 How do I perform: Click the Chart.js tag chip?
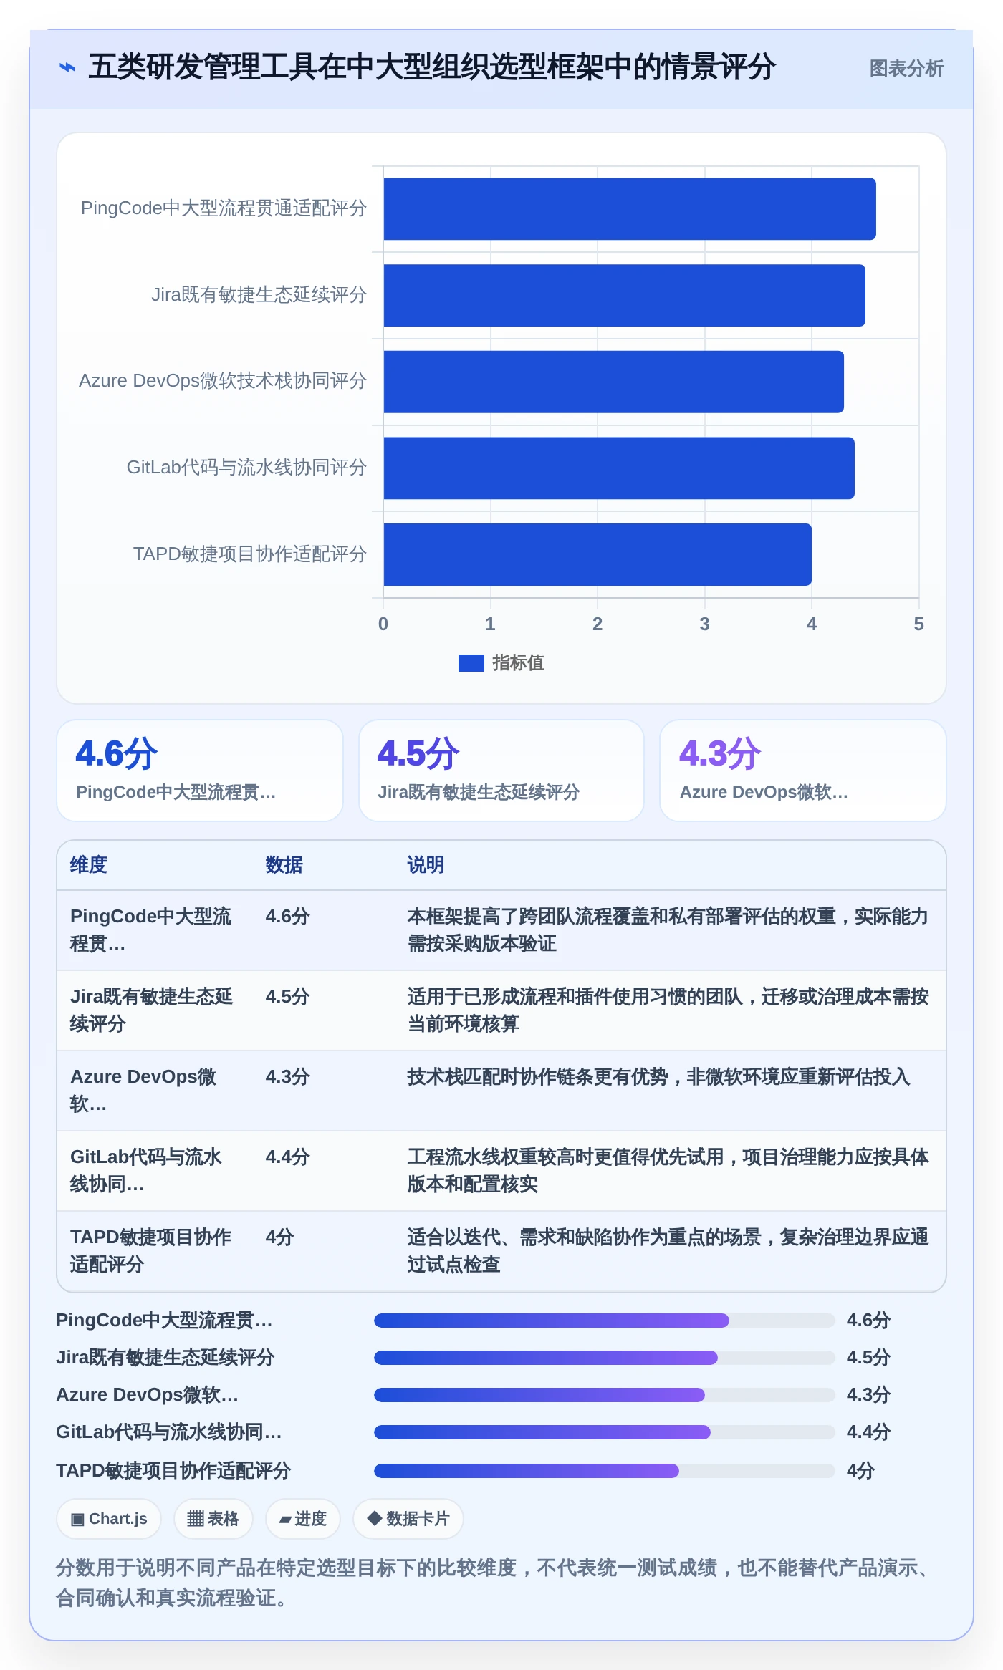tap(109, 1519)
